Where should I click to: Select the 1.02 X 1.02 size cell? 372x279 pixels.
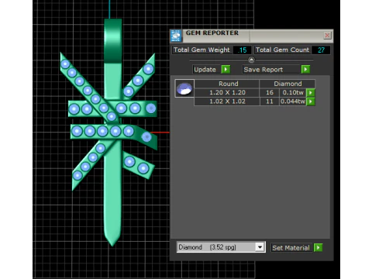pos(227,102)
